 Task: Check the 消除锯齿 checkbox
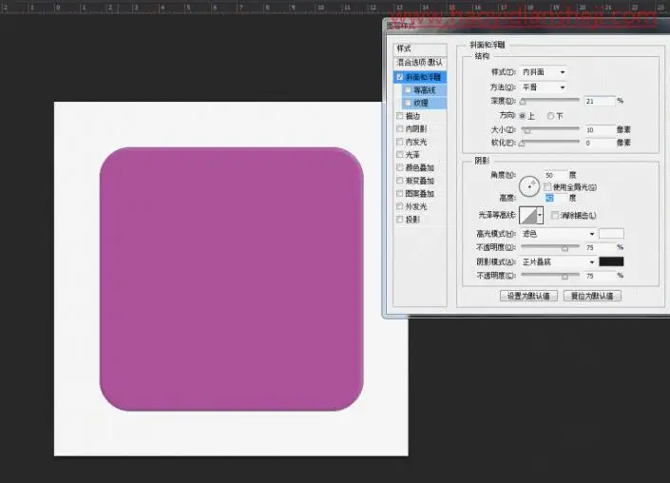pos(555,216)
